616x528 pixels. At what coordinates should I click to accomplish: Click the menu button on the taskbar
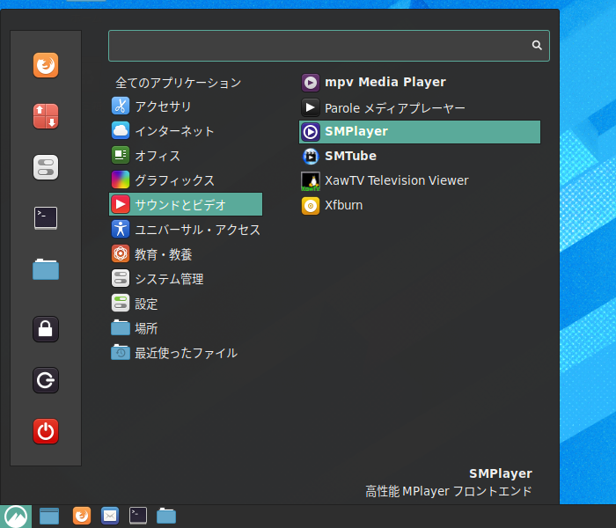click(16, 517)
